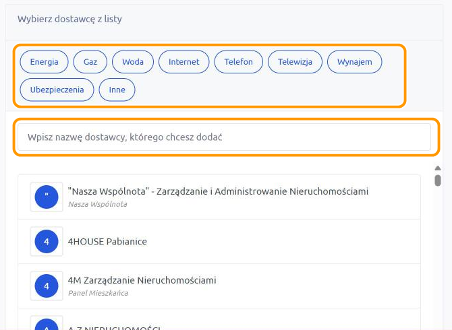Screen dimensions: 452x330
Task: Click the Wybierz dostawcę z listy heading
Action: pos(69,19)
